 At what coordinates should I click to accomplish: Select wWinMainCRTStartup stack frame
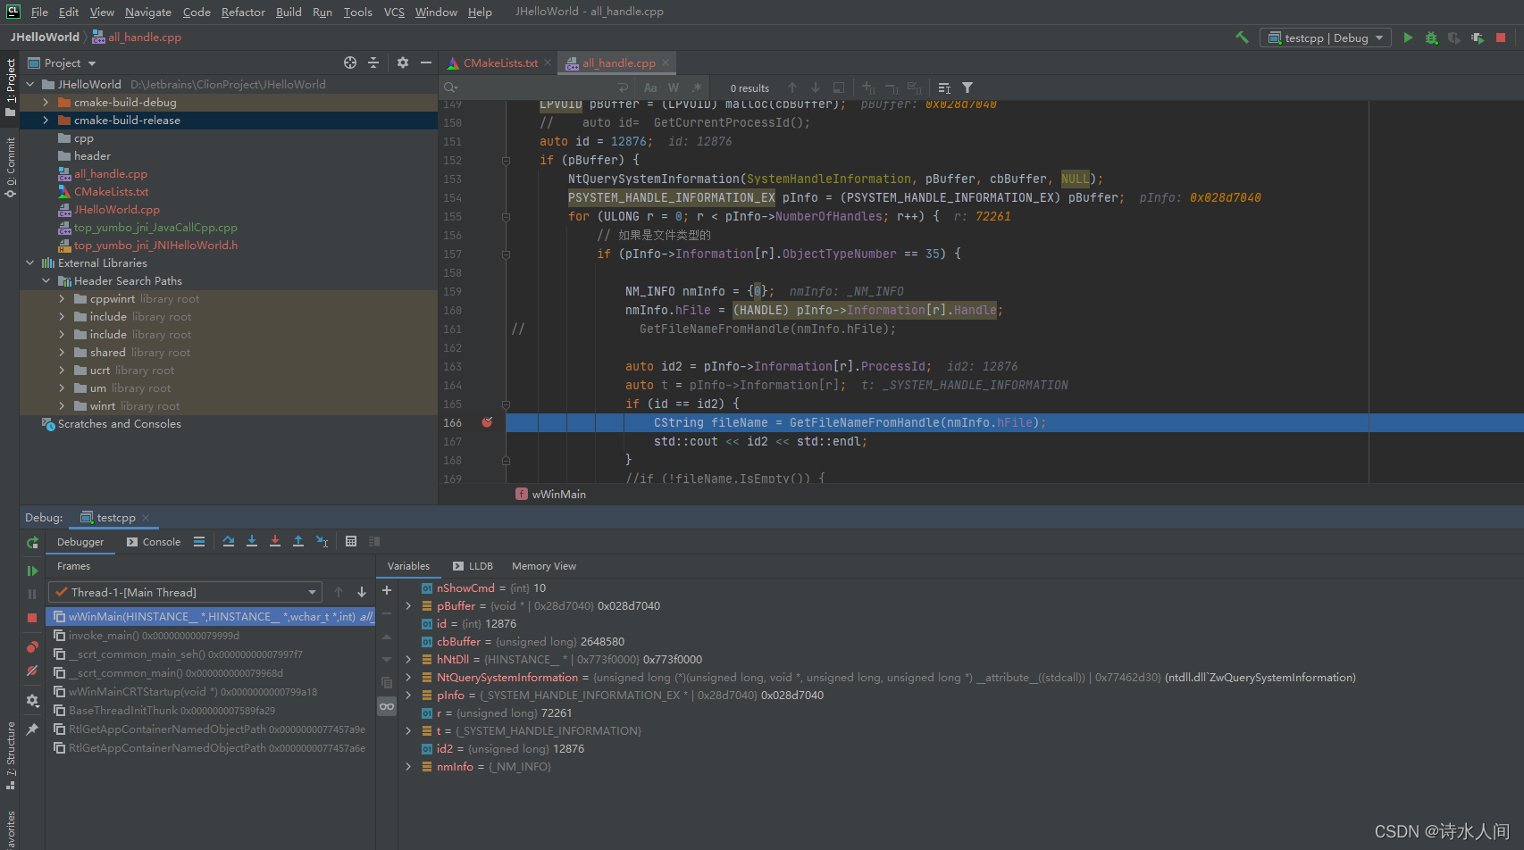(193, 692)
